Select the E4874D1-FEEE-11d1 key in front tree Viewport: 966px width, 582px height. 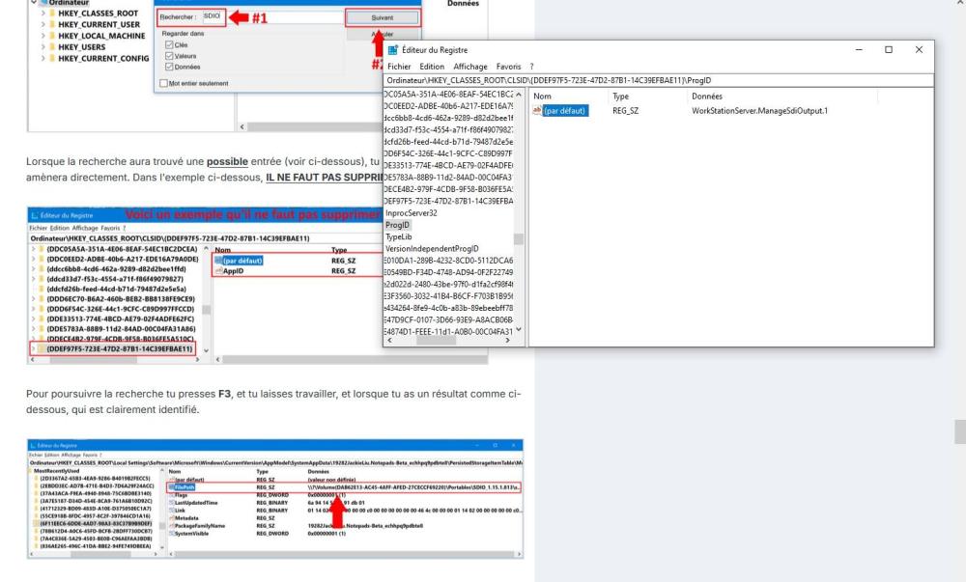pyautogui.click(x=448, y=331)
